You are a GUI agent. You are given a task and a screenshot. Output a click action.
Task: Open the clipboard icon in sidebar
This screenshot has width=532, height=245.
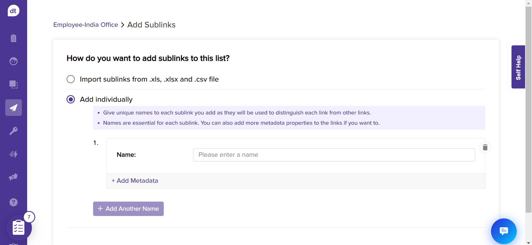tap(13, 38)
